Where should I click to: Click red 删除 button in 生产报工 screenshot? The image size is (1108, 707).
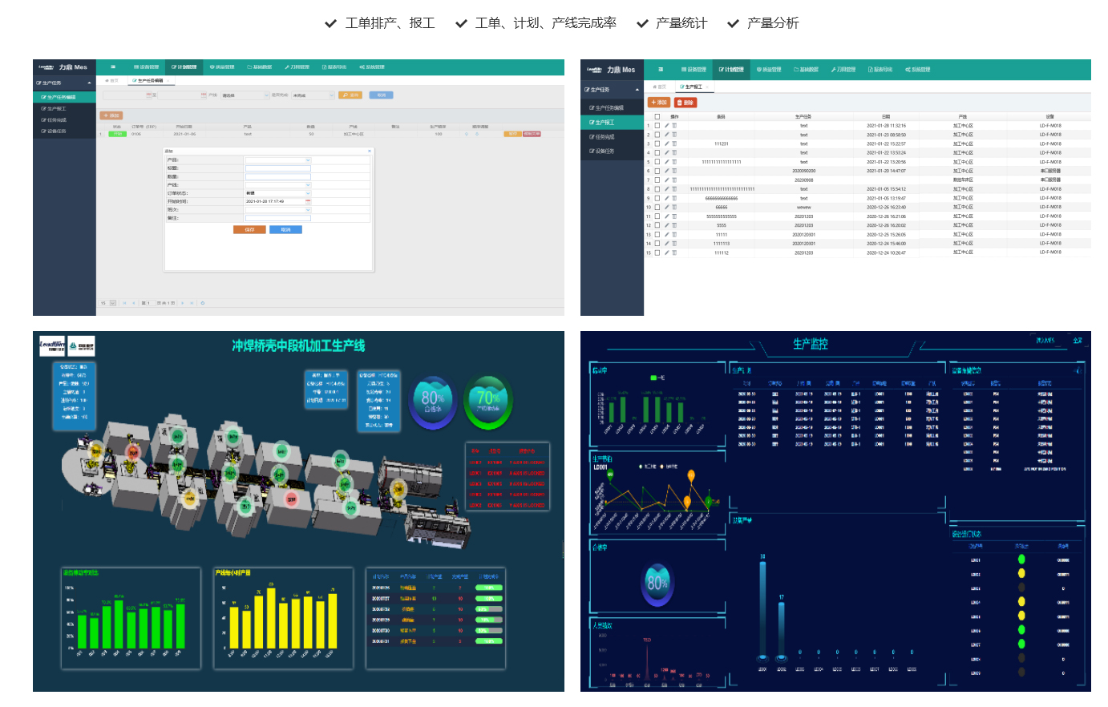685,103
